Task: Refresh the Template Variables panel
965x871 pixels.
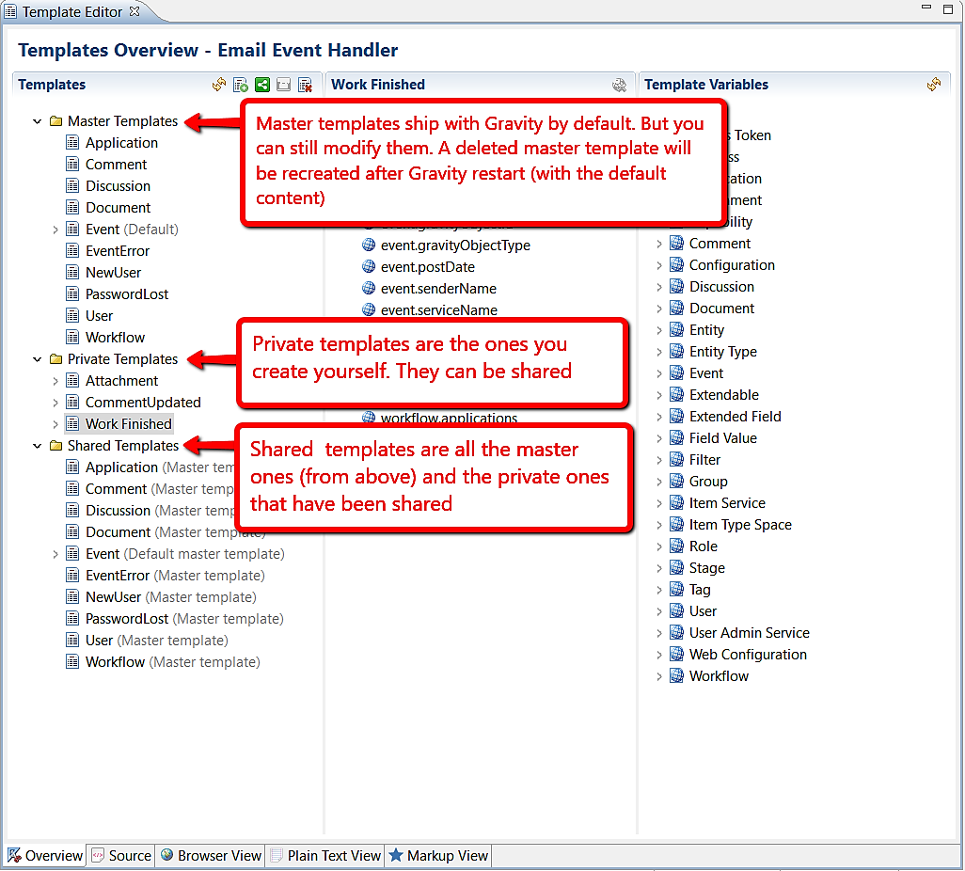Action: [x=933, y=85]
